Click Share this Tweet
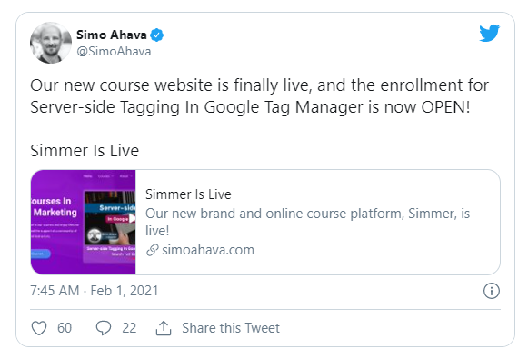The width and height of the screenshot is (528, 359). pos(231,328)
